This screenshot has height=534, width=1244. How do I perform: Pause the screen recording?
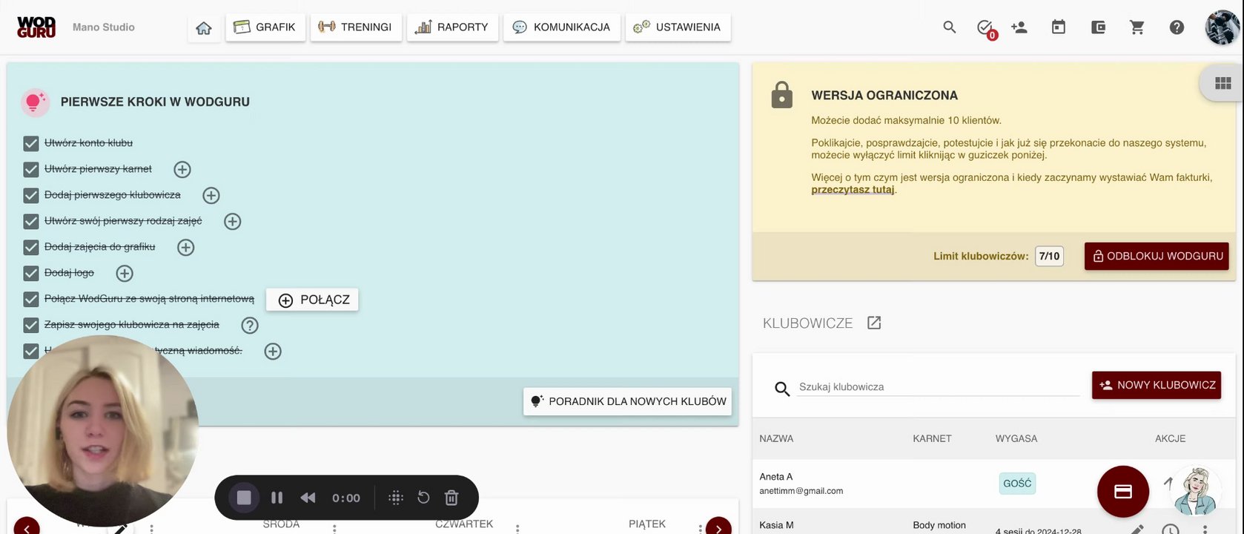coord(277,498)
